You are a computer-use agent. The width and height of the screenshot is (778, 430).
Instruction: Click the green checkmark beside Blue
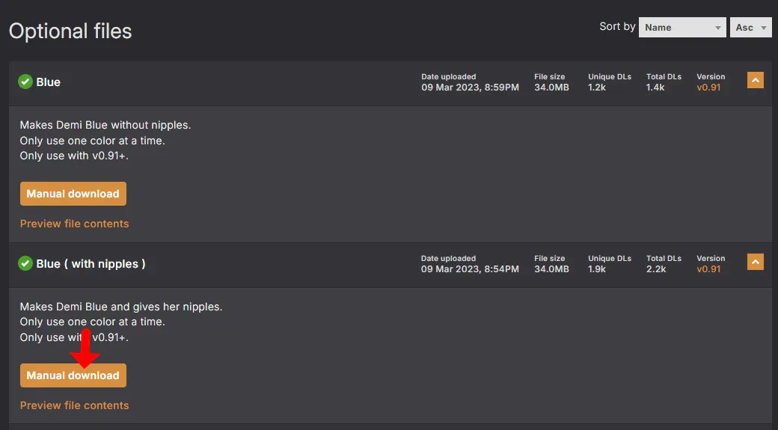(25, 82)
